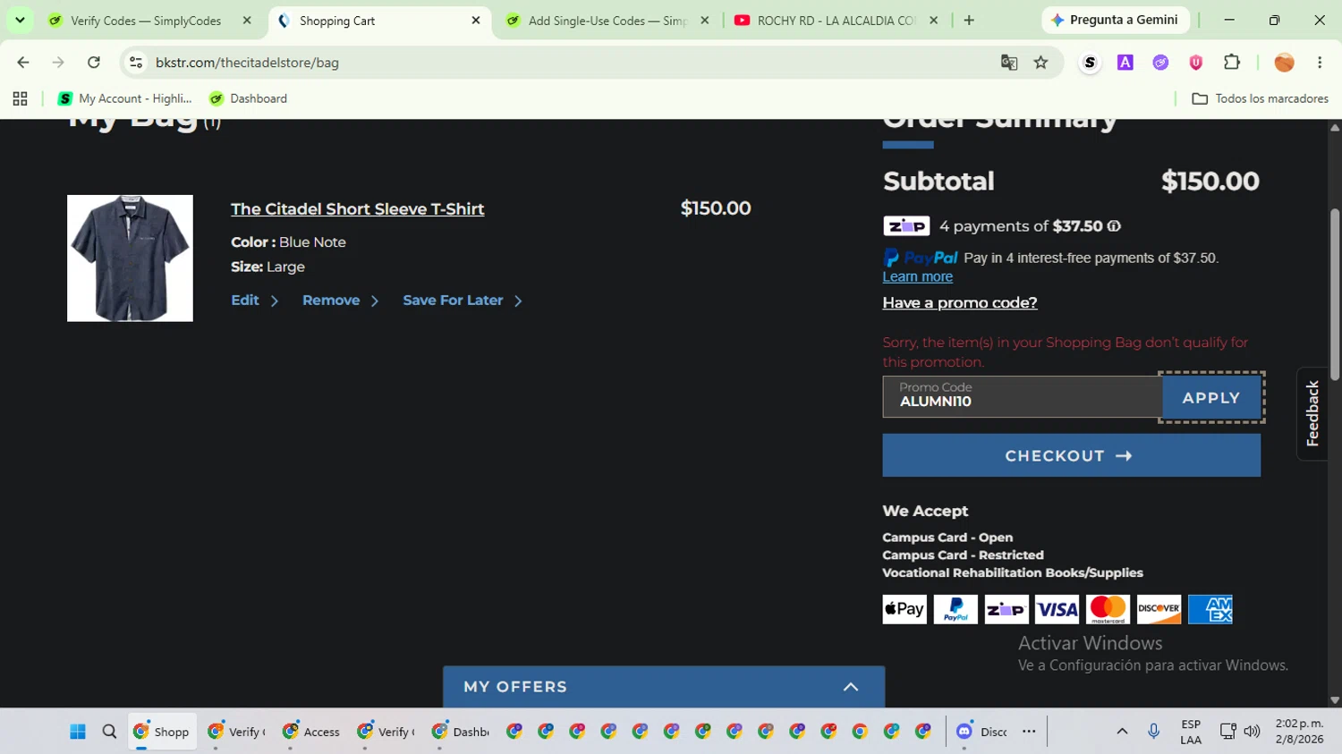1342x754 pixels.
Task: Open the volume control in the tray
Action: tap(1252, 732)
